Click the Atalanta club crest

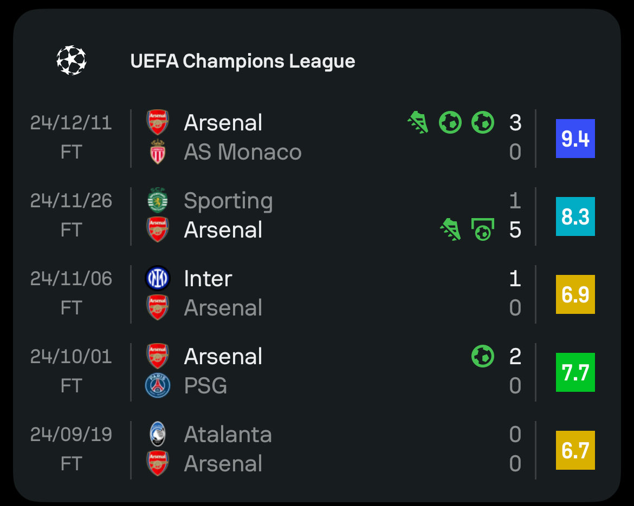click(x=158, y=434)
